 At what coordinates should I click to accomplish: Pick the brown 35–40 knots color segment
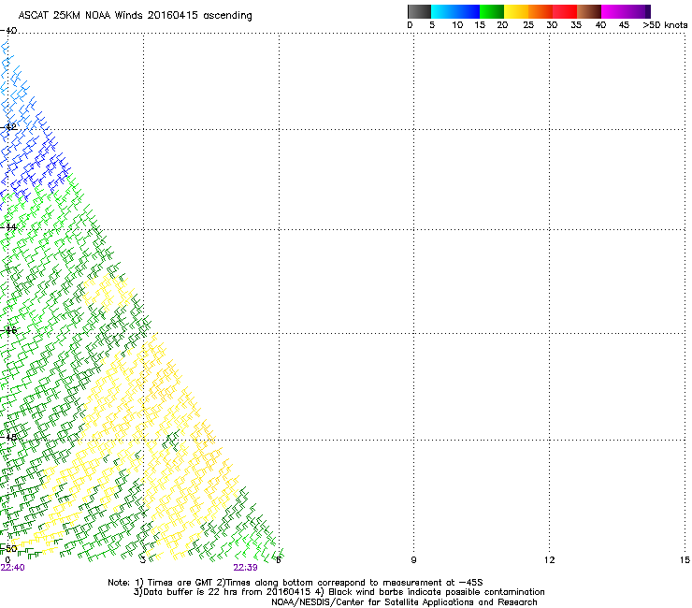click(x=589, y=11)
